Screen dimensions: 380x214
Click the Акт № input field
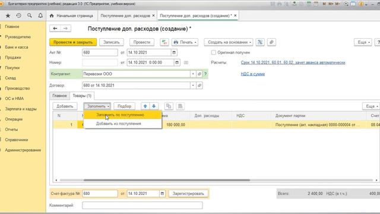[100, 52]
